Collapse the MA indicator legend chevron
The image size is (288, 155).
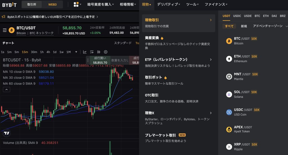click(7, 90)
